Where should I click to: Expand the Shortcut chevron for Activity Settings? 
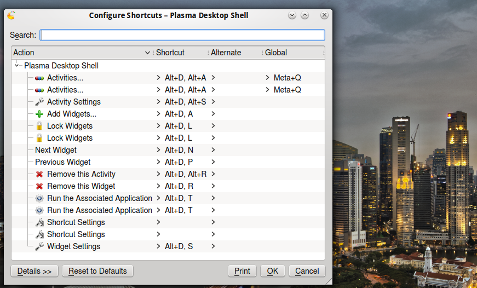[158, 102]
